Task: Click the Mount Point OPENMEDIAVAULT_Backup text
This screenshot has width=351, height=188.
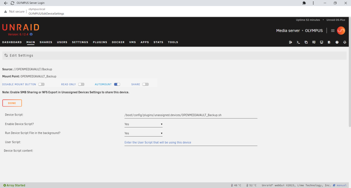Action: [29, 76]
